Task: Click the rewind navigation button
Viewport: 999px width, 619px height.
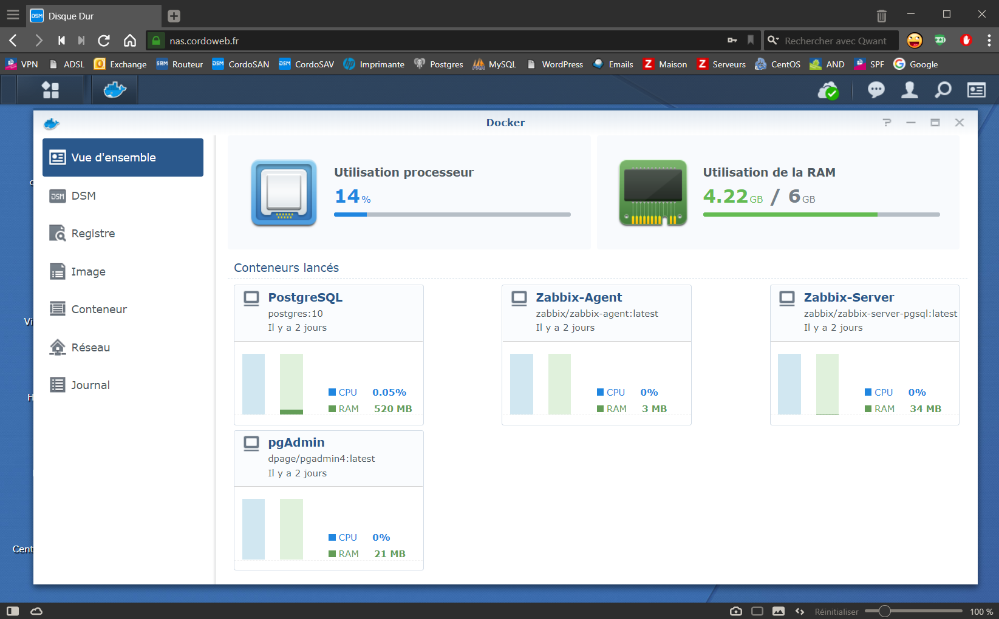Action: pyautogui.click(x=61, y=41)
